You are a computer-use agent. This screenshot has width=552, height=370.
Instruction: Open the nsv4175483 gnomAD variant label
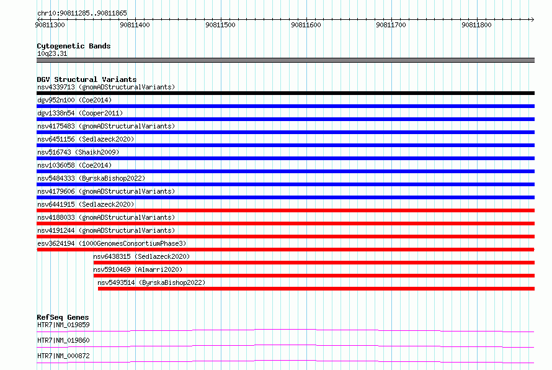pyautogui.click(x=106, y=126)
